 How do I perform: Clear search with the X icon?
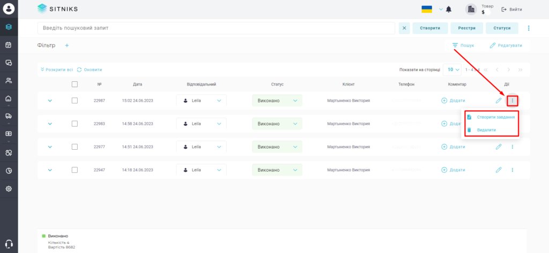[x=404, y=28]
